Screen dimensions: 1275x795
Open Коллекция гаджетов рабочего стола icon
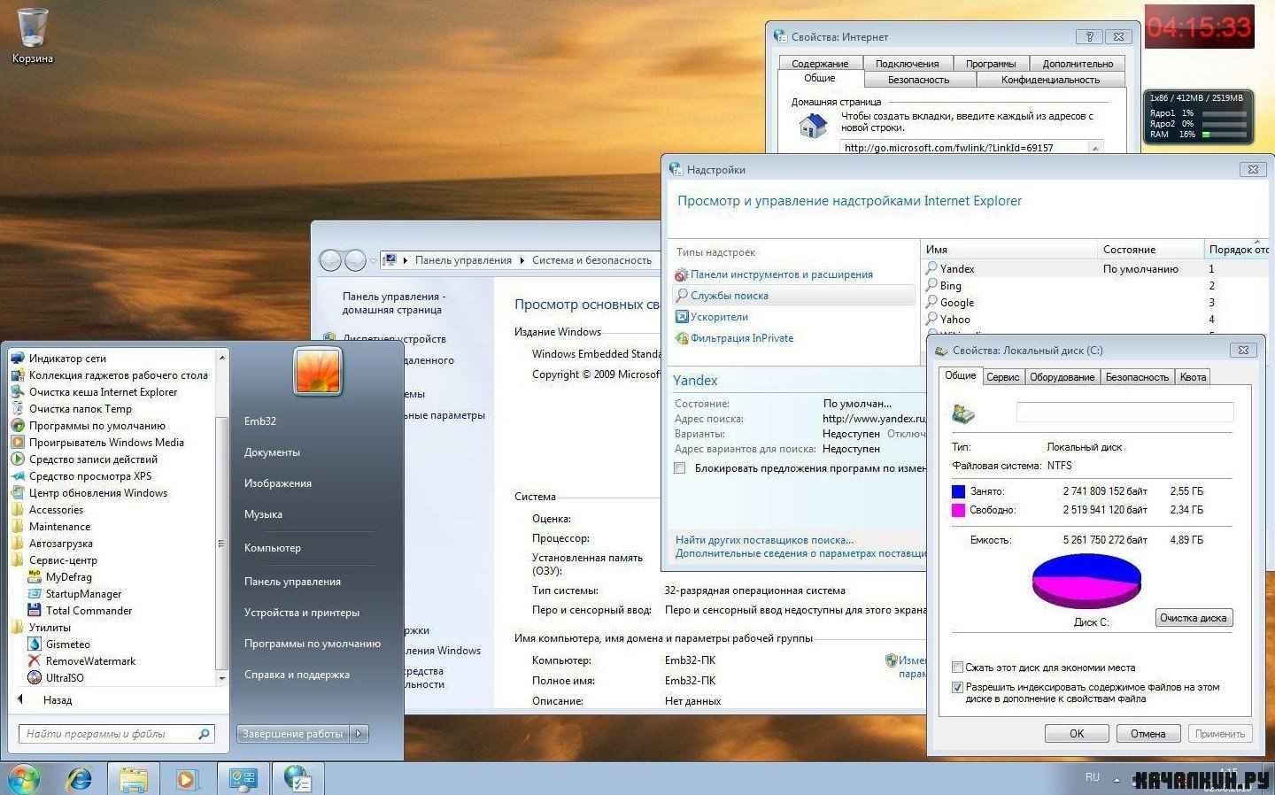(18, 375)
